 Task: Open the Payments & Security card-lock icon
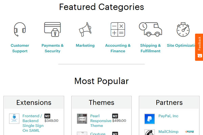click(52, 30)
